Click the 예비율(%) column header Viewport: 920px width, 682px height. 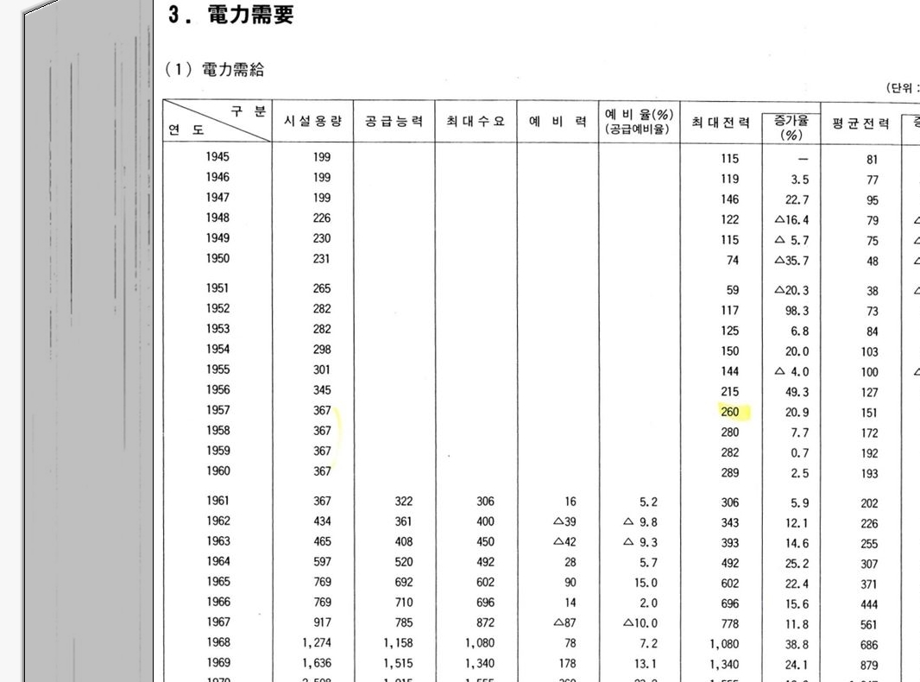pos(639,122)
